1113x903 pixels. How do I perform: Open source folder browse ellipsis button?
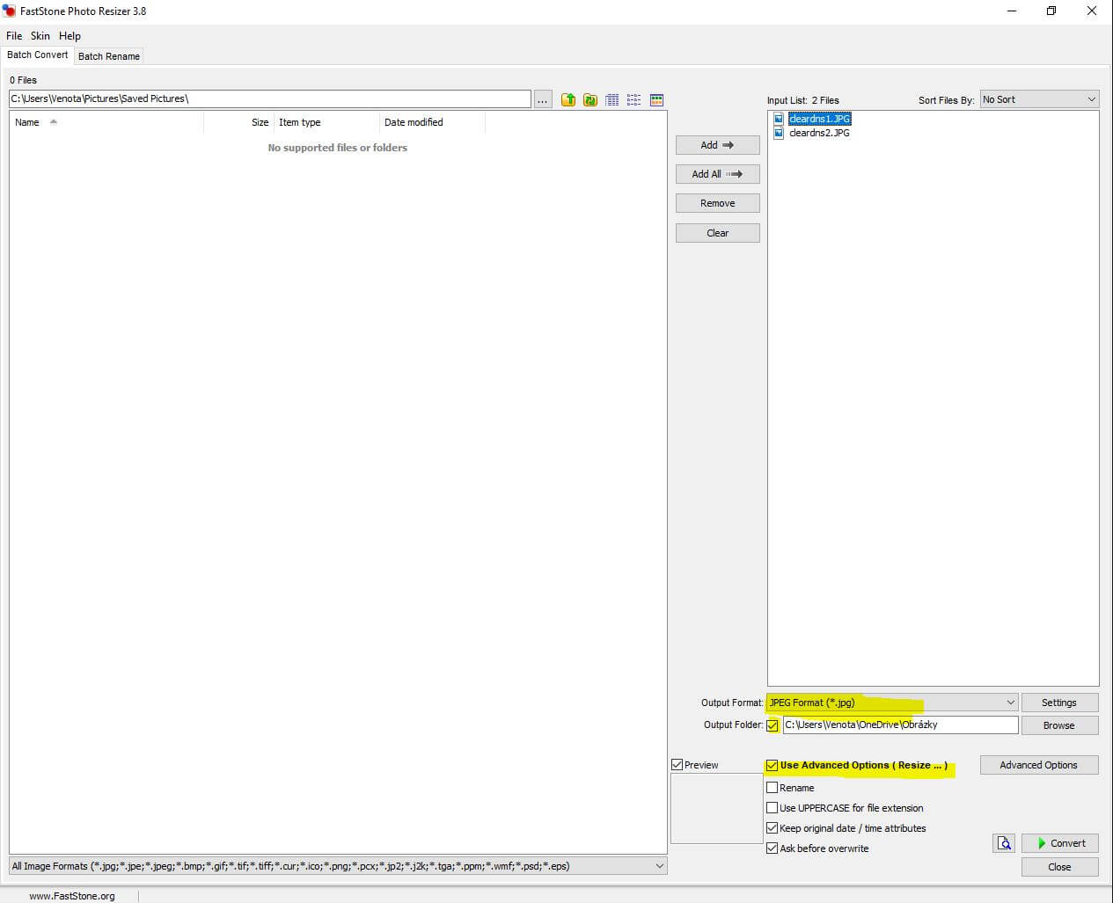pos(543,99)
